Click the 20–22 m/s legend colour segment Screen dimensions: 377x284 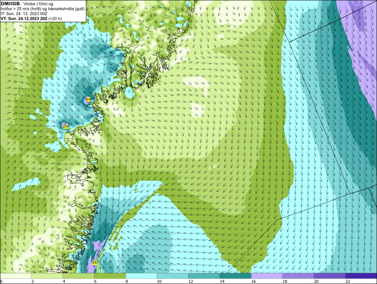(x=330, y=276)
